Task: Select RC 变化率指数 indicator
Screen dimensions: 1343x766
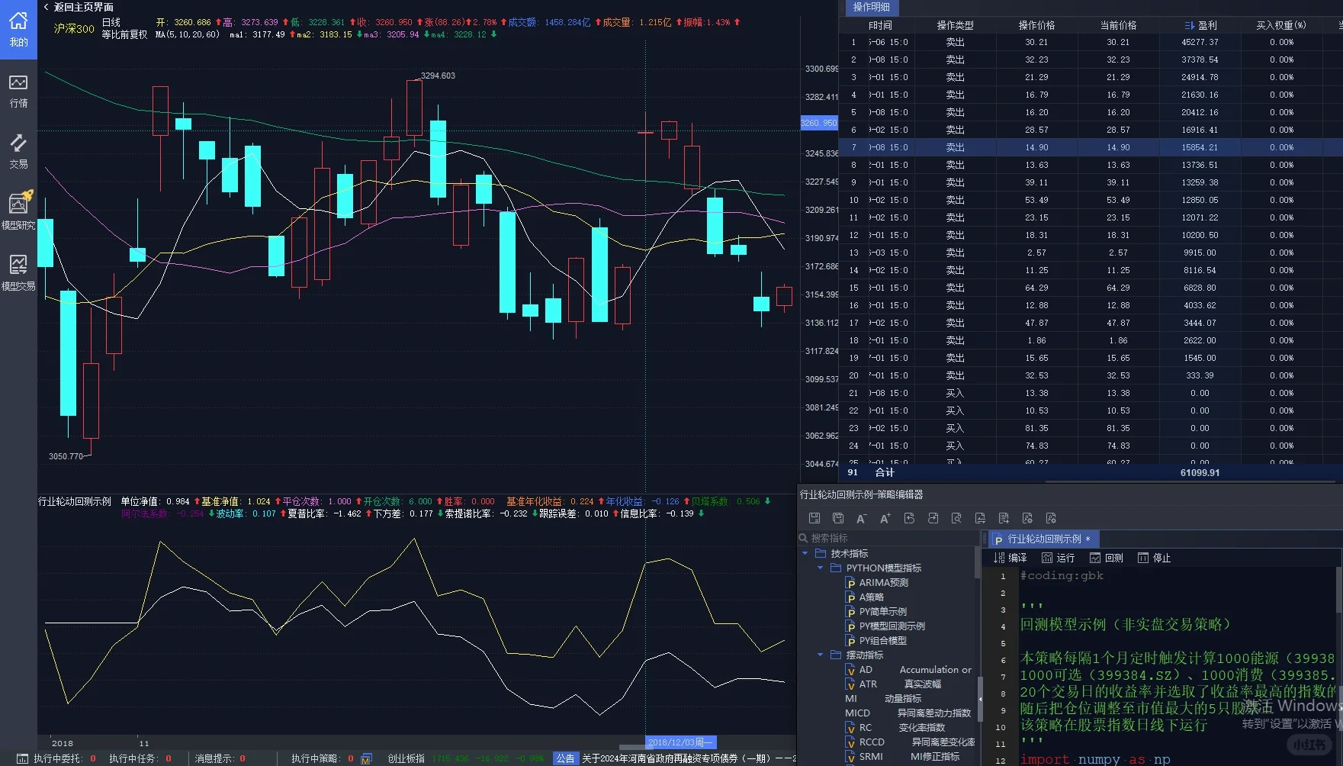Action: (895, 727)
